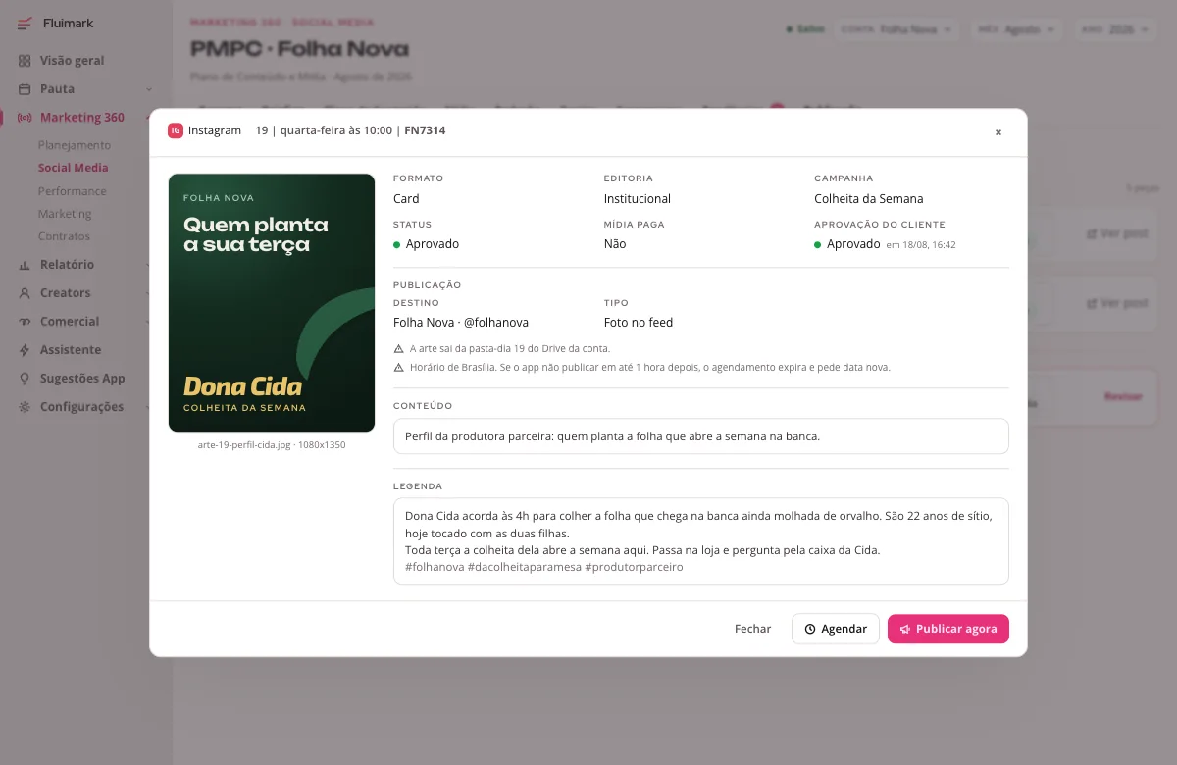Screen dimensions: 1177x765
Task: Open Marketing sub-item in sidebar
Action: tap(65, 214)
